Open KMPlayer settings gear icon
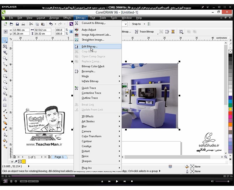 click(x=16, y=181)
